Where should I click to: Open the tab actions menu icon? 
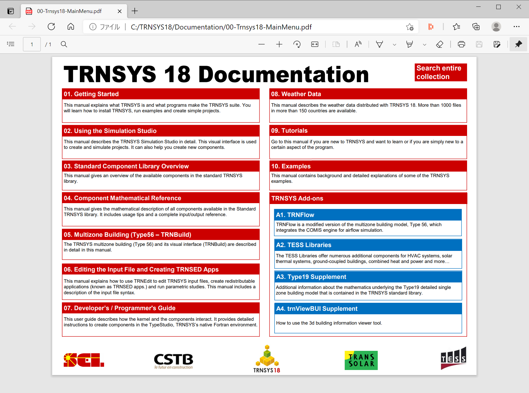pyautogui.click(x=11, y=11)
